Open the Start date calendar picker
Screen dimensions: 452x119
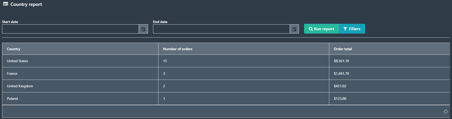tap(143, 29)
